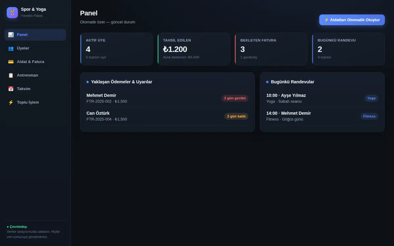Viewport: 394px width, 246px height.
Task: Click the Spor & Yoga logo icon
Action: [x=12, y=12]
